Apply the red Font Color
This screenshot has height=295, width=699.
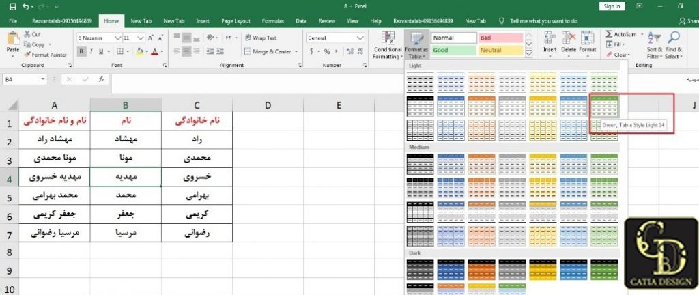(155, 51)
